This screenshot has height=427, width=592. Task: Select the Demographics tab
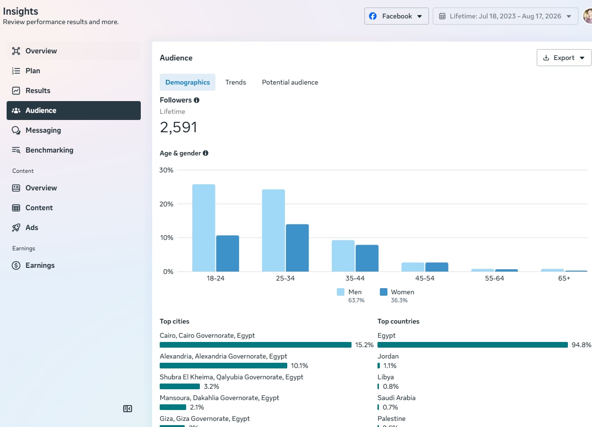click(x=188, y=82)
